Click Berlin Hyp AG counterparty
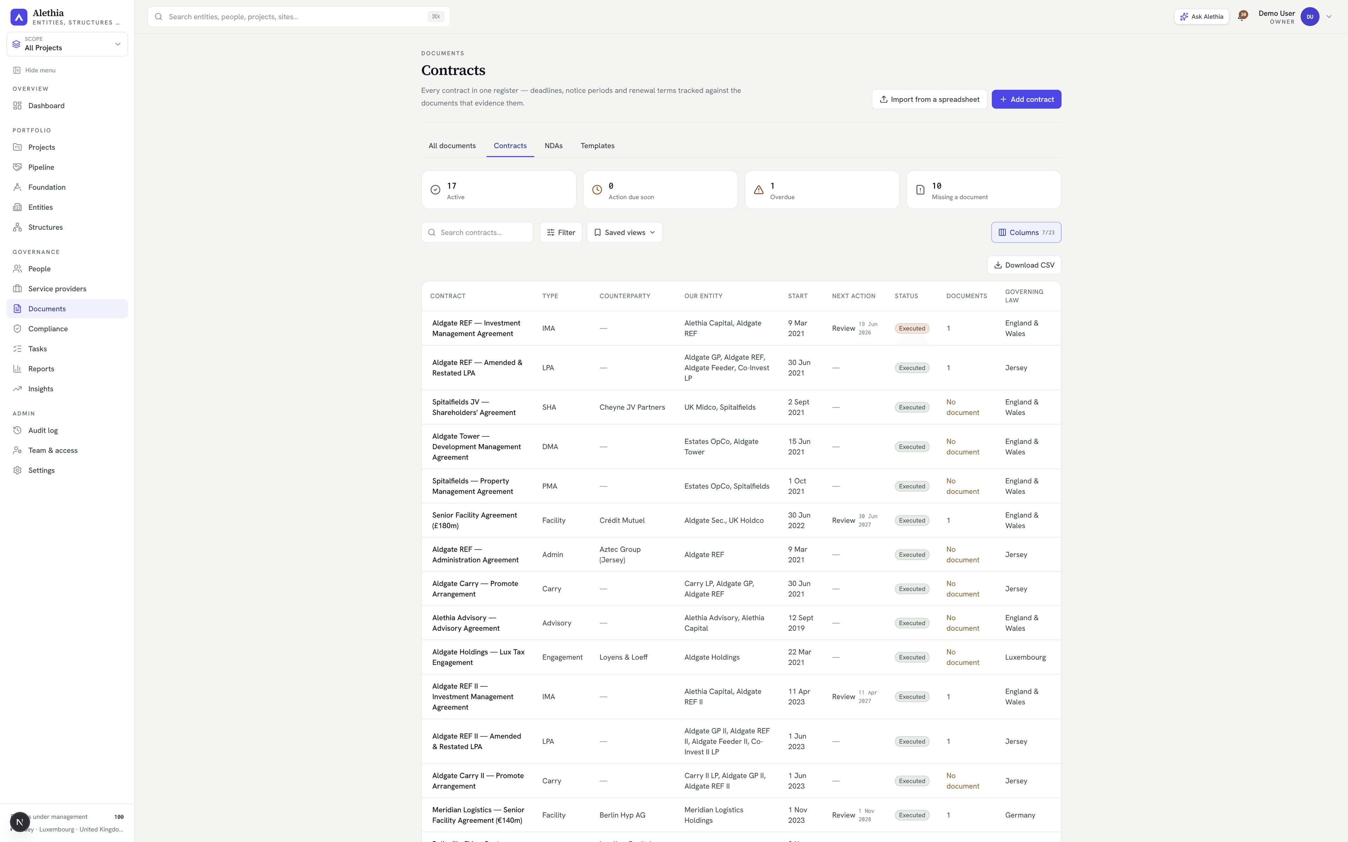 [622, 815]
